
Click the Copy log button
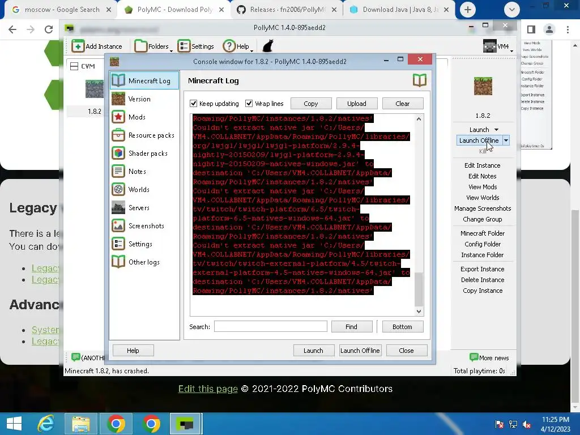pos(311,104)
